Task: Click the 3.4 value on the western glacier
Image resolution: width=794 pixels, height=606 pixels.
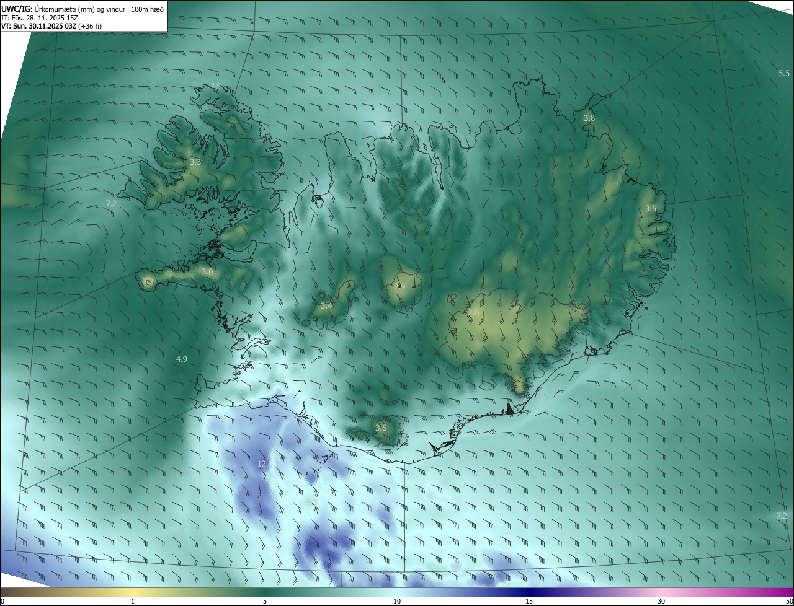Action: pos(326,305)
